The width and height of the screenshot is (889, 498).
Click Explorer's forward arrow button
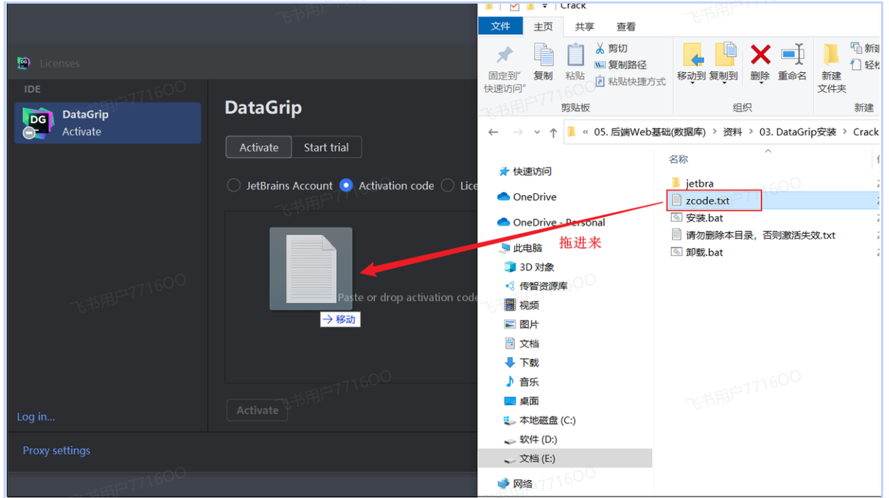[518, 132]
